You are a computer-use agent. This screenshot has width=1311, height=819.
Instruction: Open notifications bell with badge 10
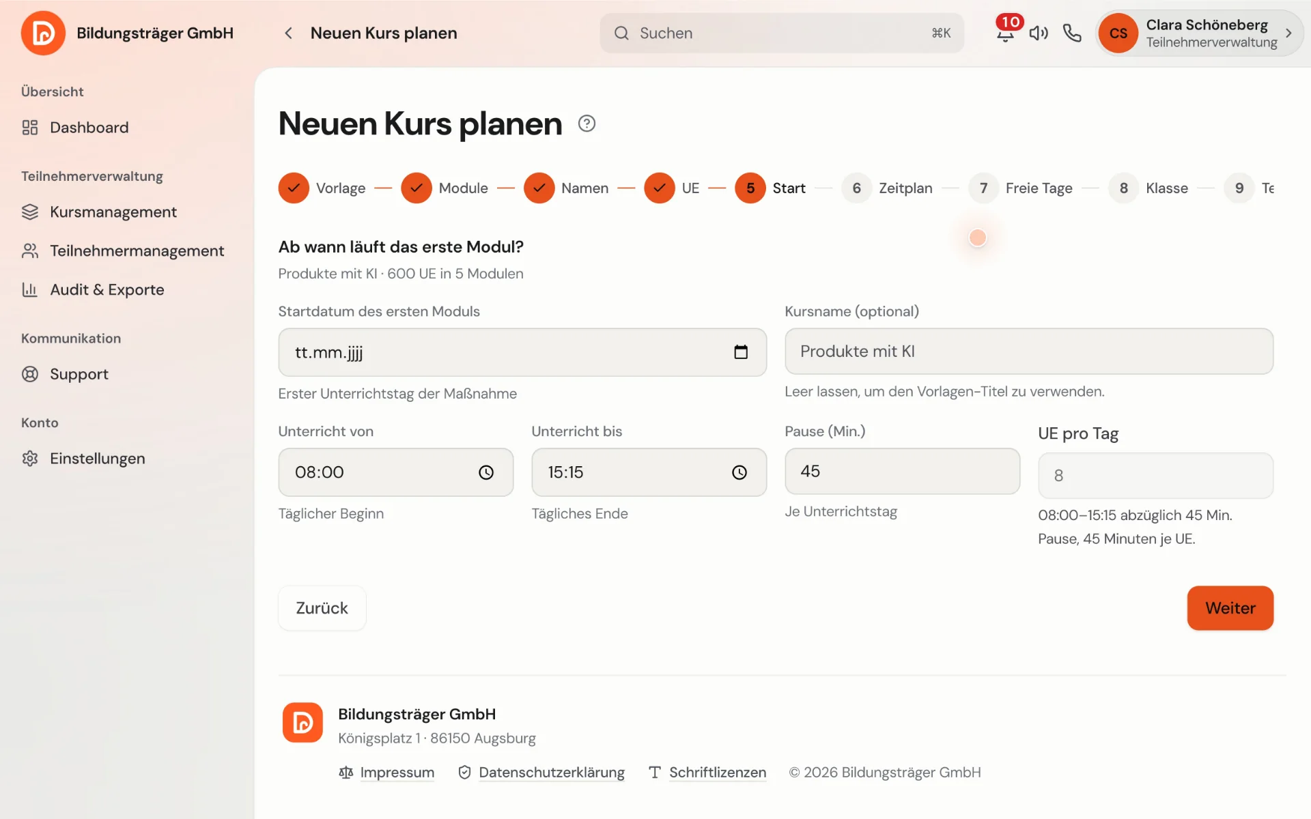click(x=1005, y=33)
